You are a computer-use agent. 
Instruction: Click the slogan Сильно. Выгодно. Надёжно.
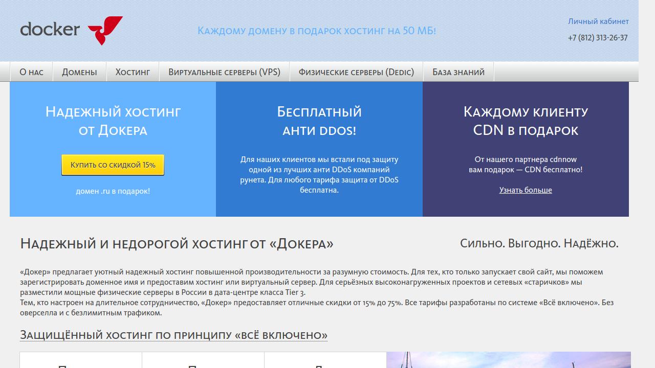(x=539, y=243)
